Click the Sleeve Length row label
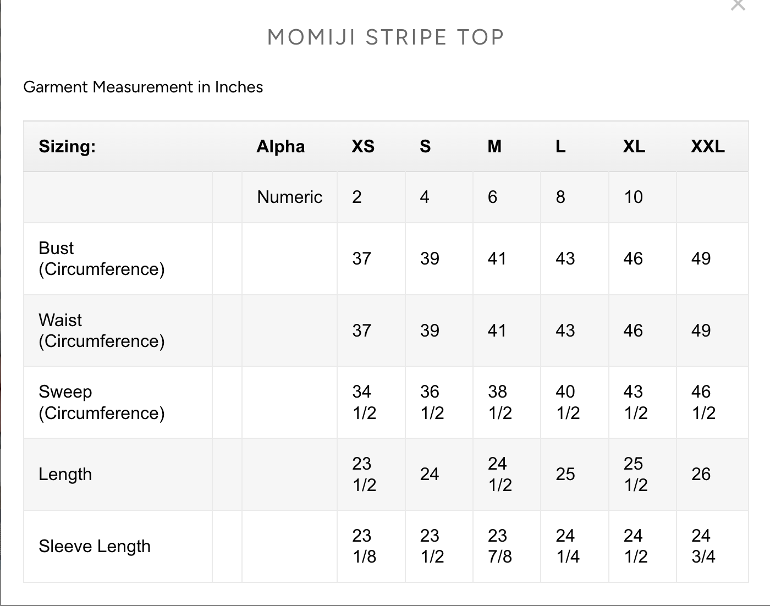This screenshot has width=770, height=606. 95,546
